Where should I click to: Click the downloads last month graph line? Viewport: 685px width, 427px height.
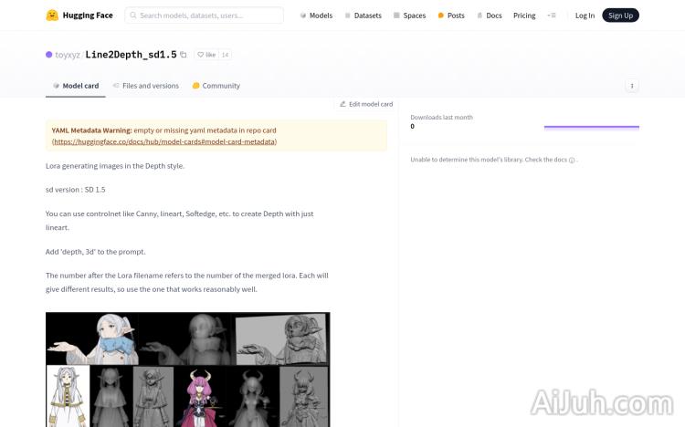[591, 127]
